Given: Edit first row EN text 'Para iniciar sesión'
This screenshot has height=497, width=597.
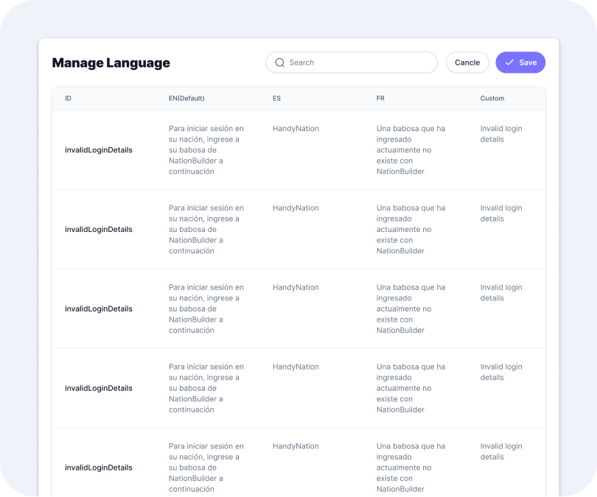Looking at the screenshot, I should [x=206, y=150].
